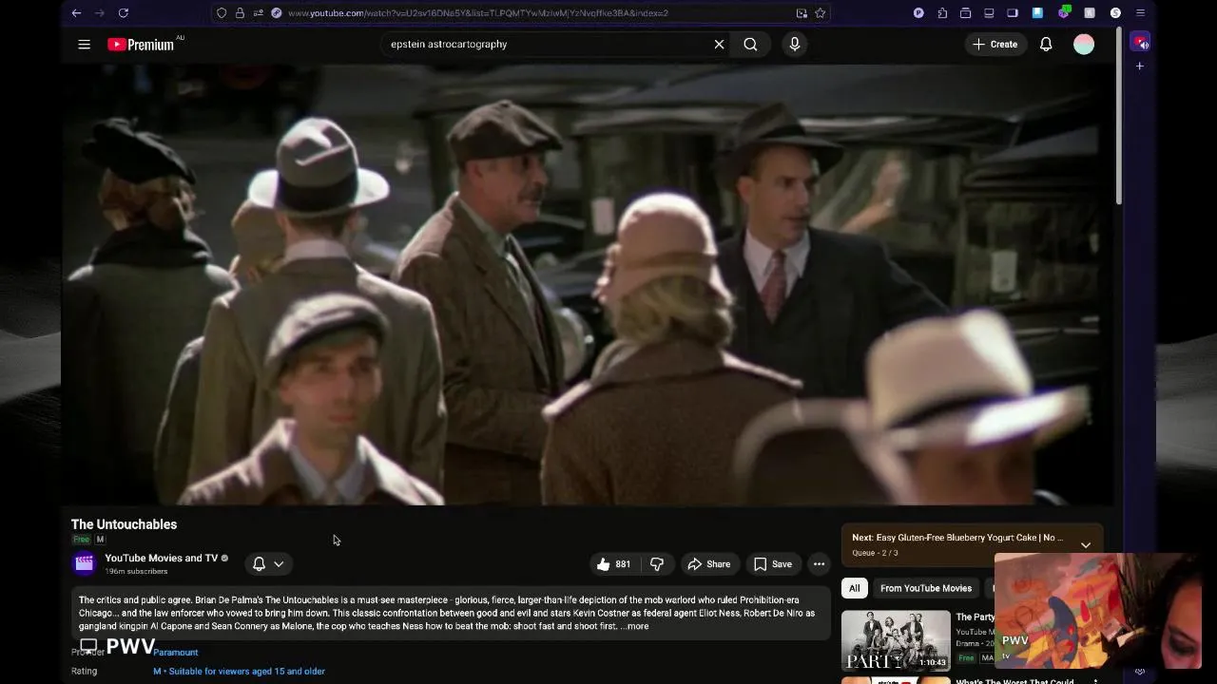Click the padlock site security icon

click(x=240, y=12)
